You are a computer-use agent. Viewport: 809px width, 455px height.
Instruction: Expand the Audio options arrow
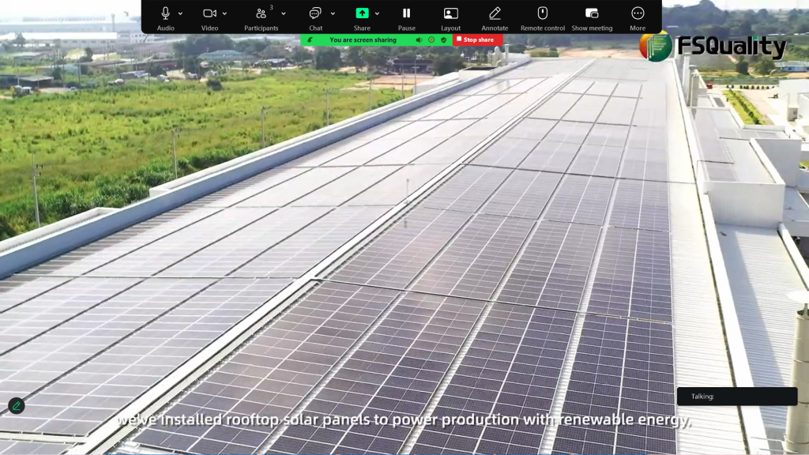point(180,13)
